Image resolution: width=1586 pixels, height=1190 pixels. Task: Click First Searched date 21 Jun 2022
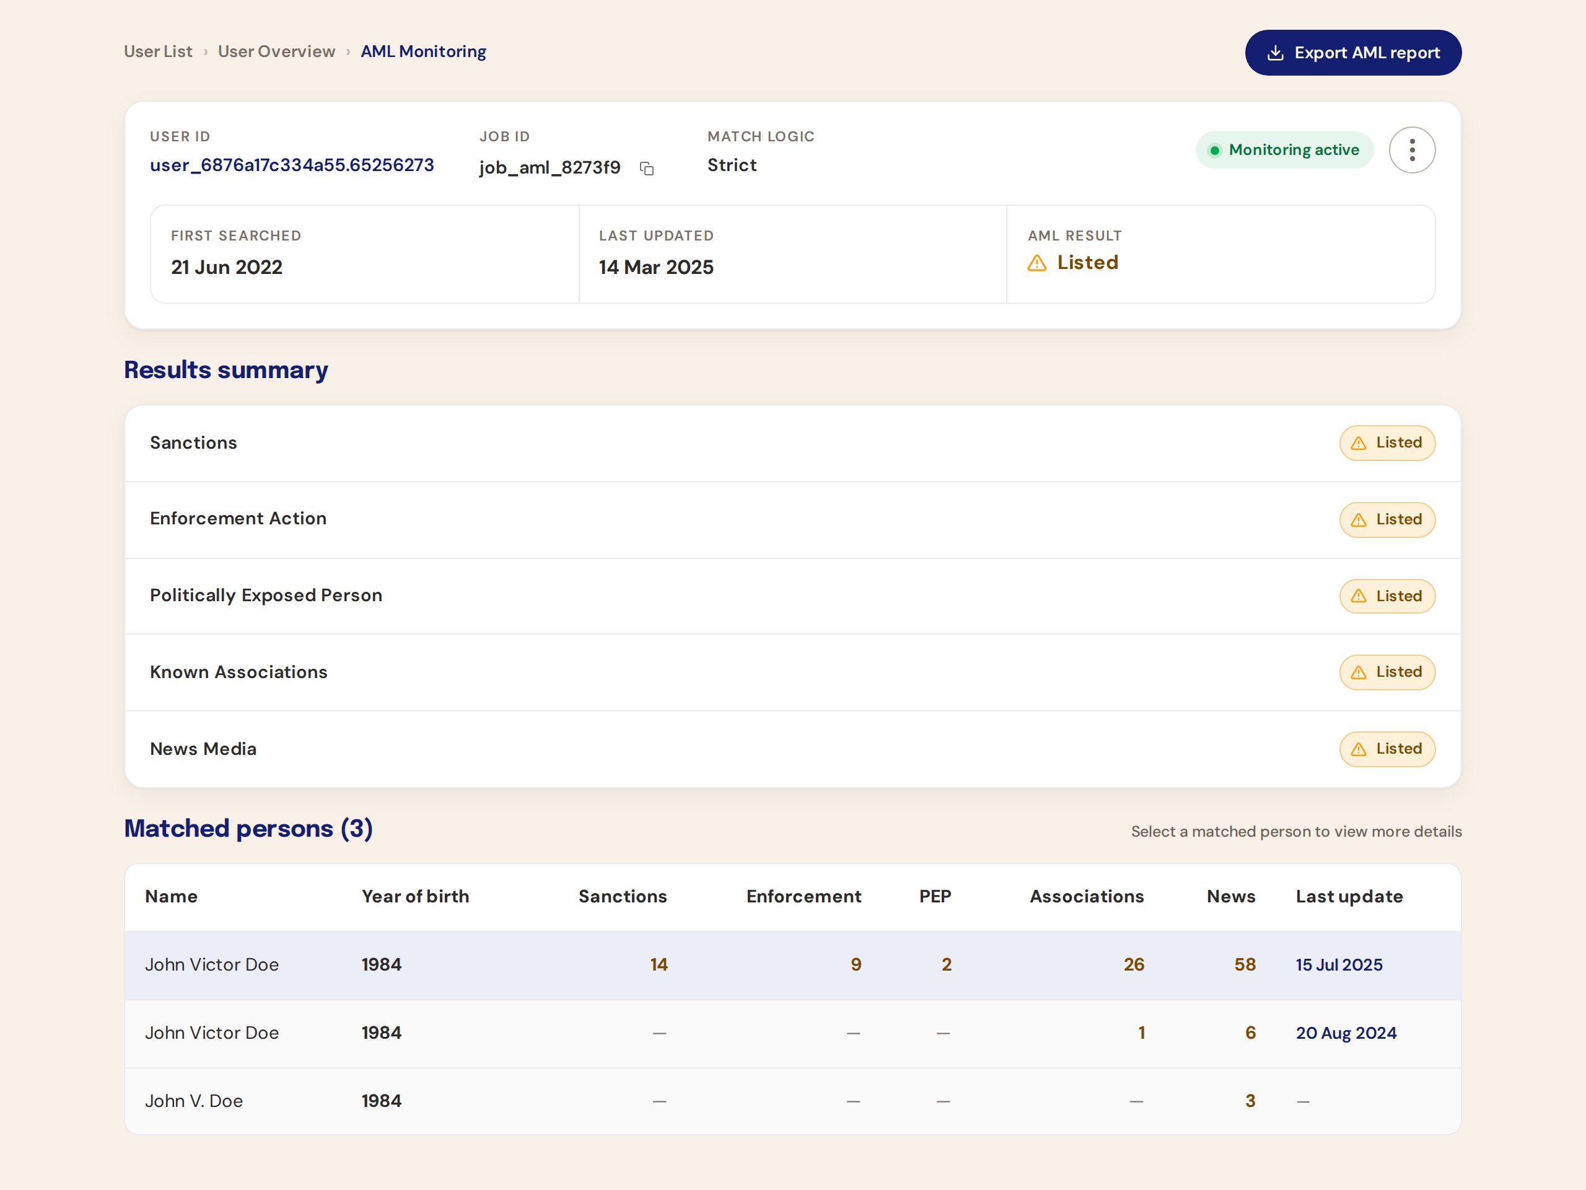tap(227, 268)
